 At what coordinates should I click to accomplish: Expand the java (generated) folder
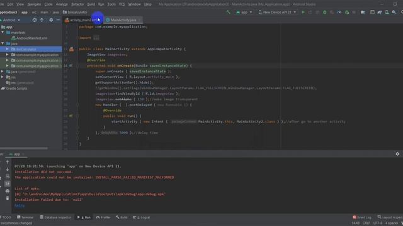click(3, 72)
